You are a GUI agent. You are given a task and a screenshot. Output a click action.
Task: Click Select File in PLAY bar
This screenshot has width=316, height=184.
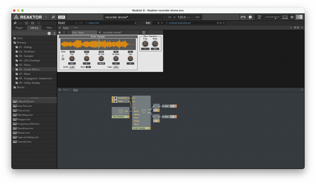point(94,23)
